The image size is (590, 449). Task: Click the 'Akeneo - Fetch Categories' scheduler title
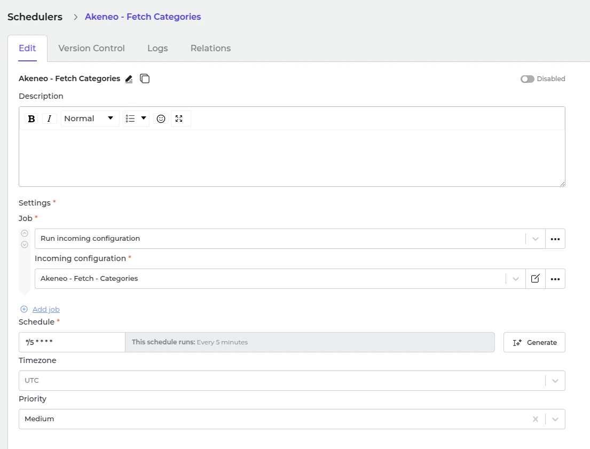coord(69,78)
